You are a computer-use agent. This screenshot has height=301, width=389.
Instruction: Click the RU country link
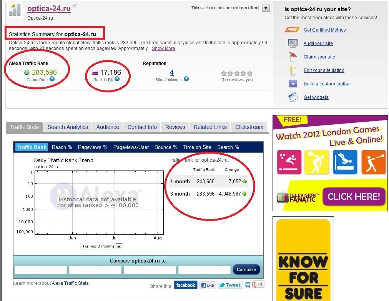[x=111, y=80]
